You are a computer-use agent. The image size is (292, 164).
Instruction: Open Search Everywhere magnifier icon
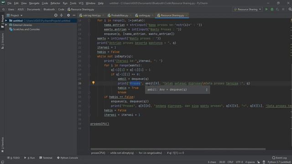(x=290, y=9)
